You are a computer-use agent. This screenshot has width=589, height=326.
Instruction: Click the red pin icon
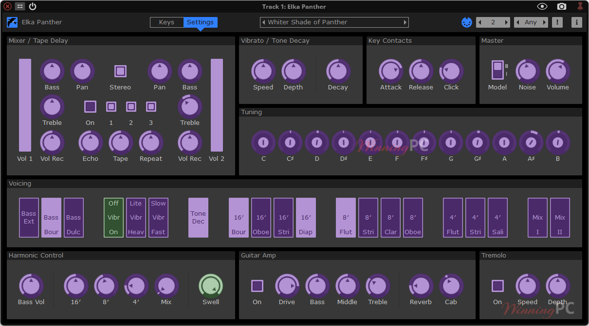coord(580,6)
